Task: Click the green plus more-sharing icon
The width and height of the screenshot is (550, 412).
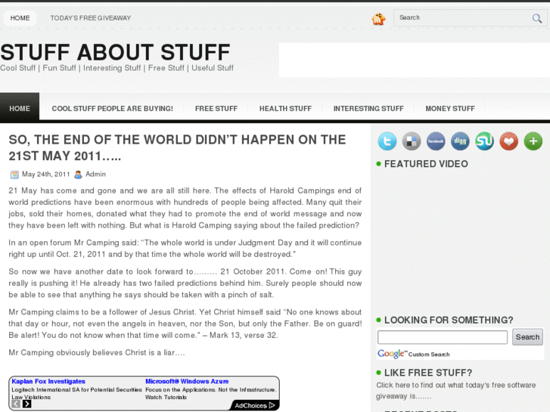Action: point(533,141)
